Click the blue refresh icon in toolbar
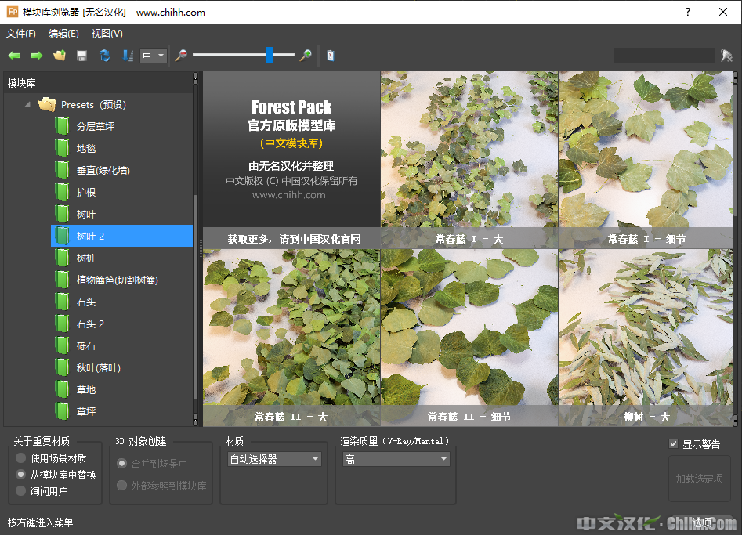The width and height of the screenshot is (742, 535). pos(104,56)
